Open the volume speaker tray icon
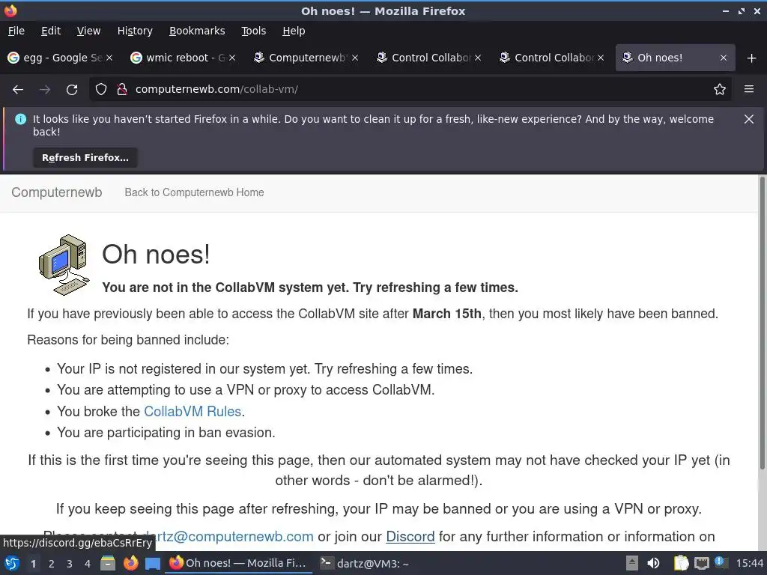The image size is (767, 575). (653, 563)
